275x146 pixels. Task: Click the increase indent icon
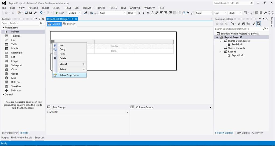pos(188,13)
